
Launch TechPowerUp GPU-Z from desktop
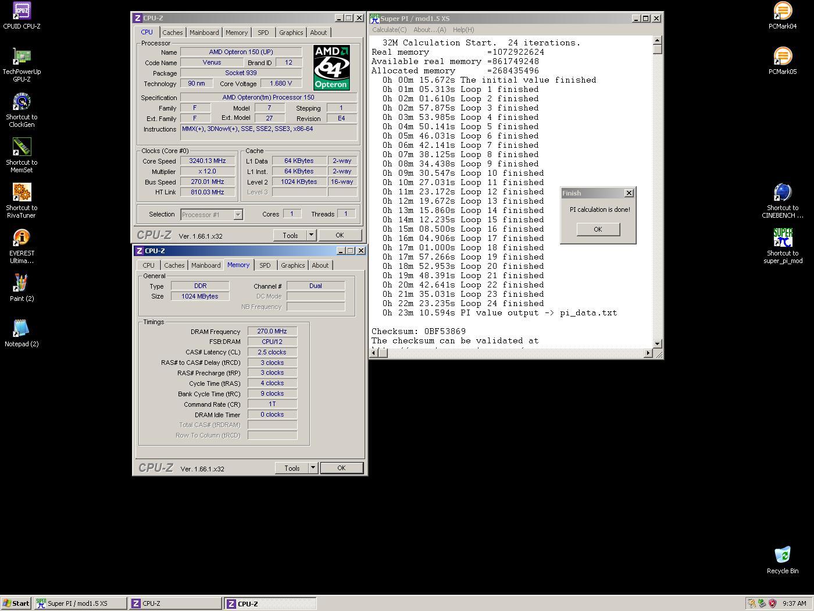22,56
